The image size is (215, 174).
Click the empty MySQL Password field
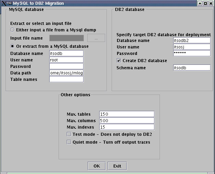click(66, 66)
